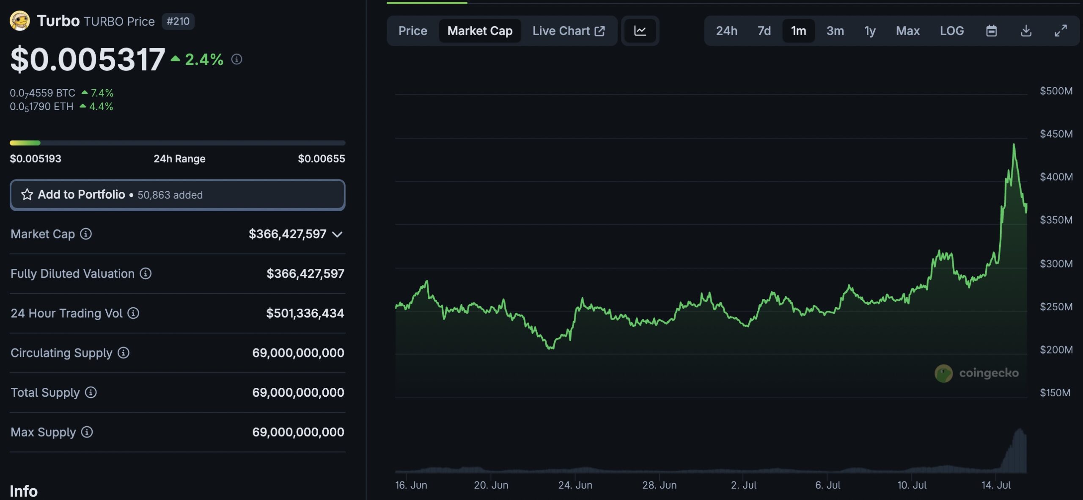Click the $501,336,434 trading volume value
Screen dimensions: 1083x500
click(305, 313)
